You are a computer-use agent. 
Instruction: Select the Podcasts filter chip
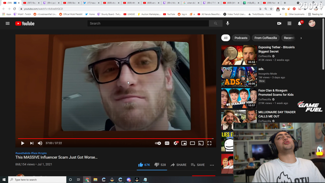241,38
